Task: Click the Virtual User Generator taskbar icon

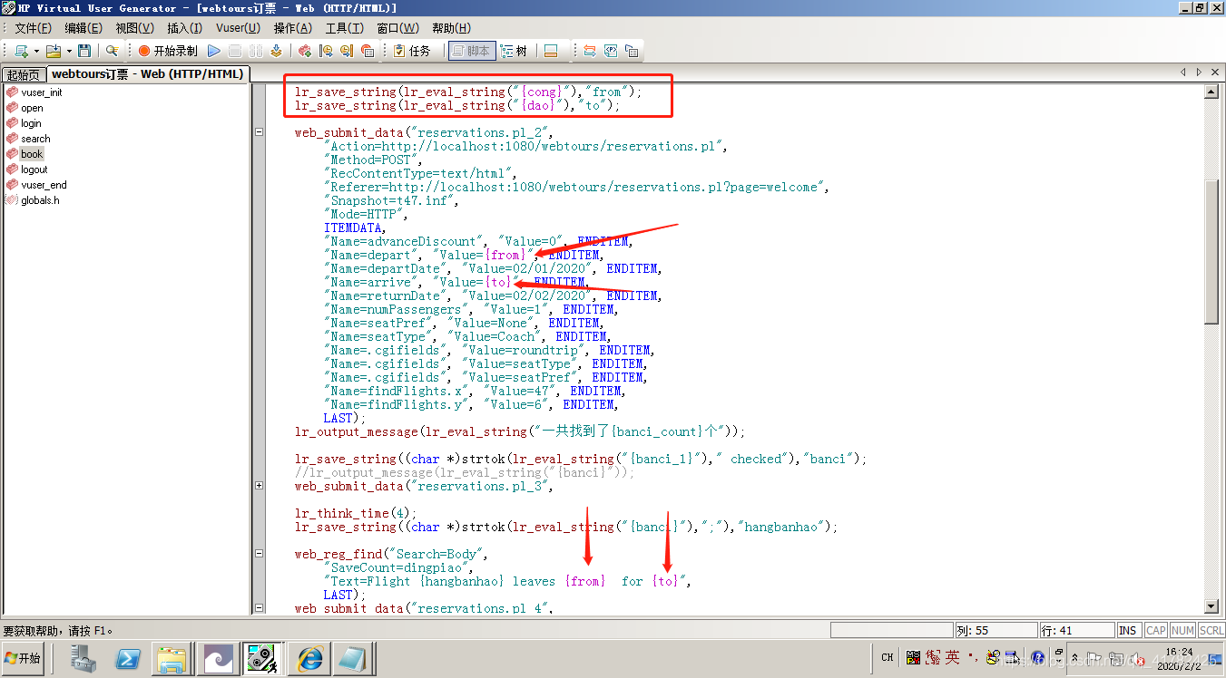Action: (261, 658)
